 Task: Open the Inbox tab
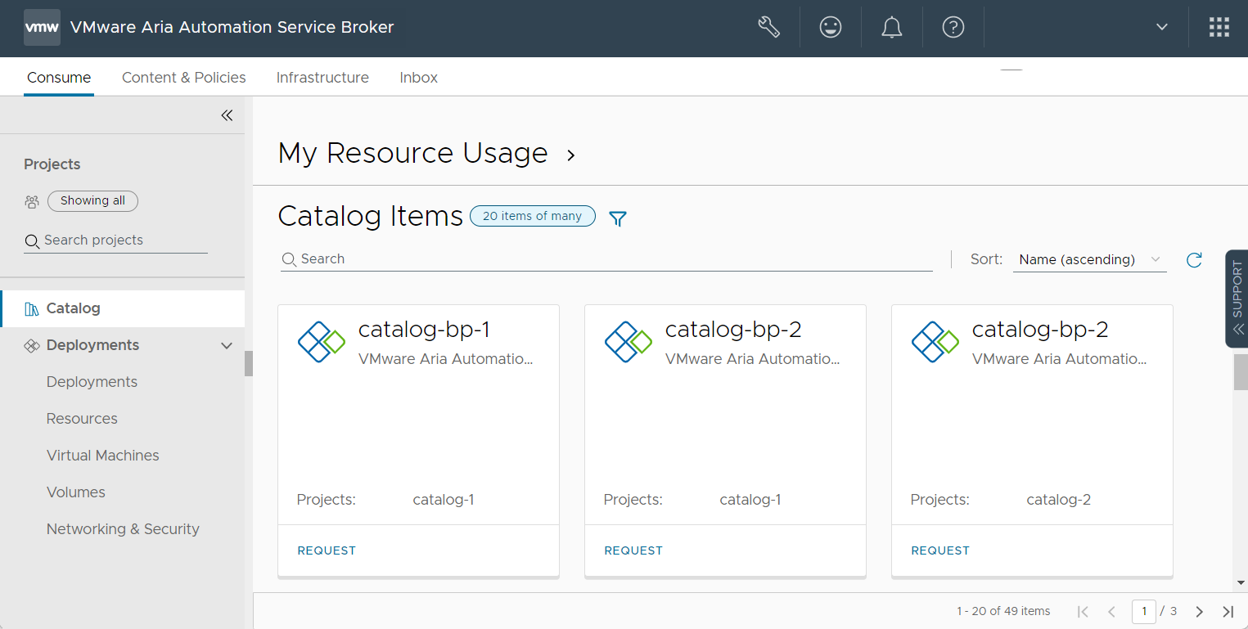[418, 78]
